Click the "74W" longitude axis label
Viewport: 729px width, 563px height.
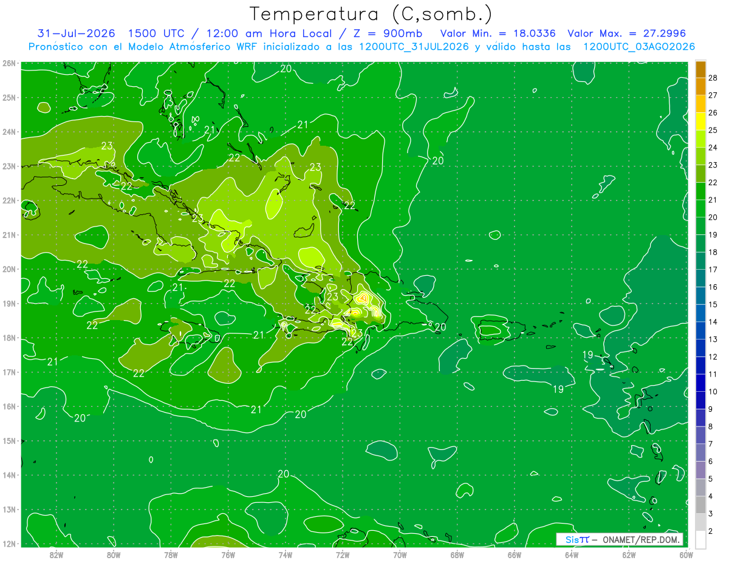click(x=286, y=554)
